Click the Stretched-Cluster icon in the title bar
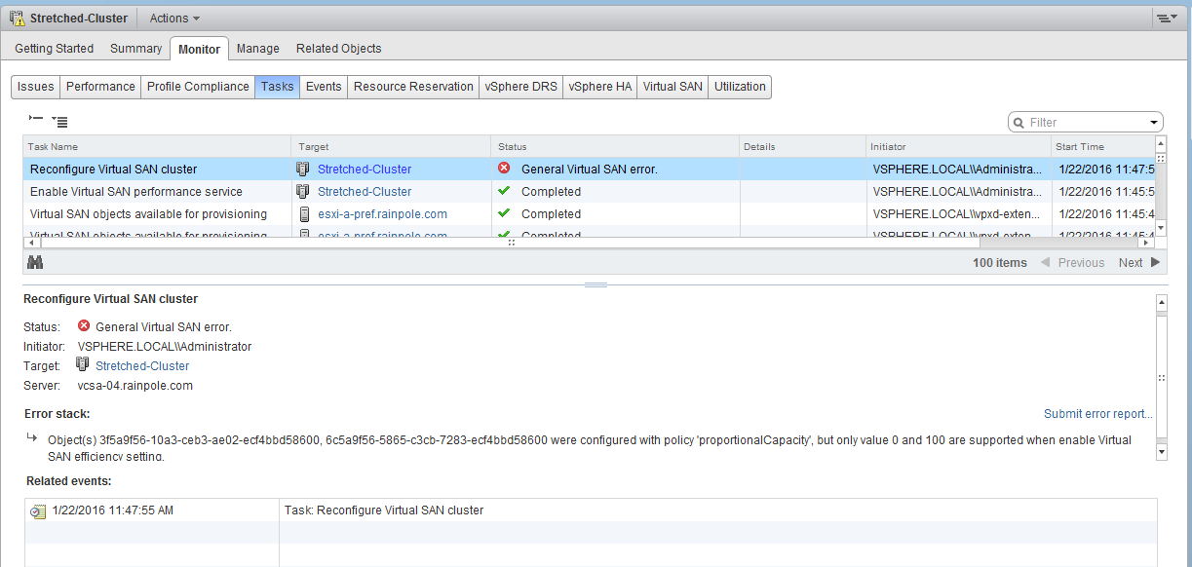 18,19
